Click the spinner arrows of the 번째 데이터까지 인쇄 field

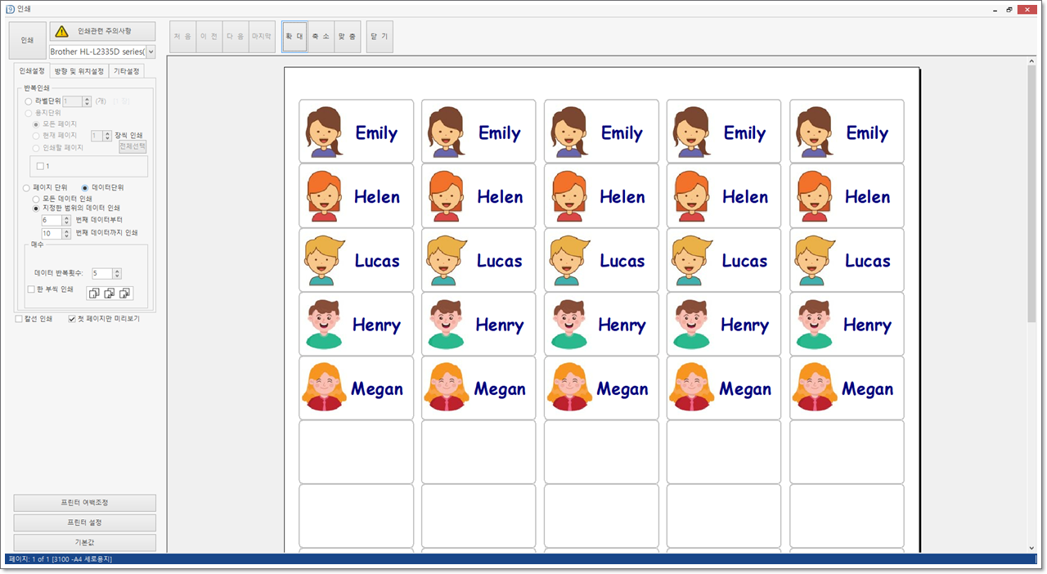tap(68, 233)
